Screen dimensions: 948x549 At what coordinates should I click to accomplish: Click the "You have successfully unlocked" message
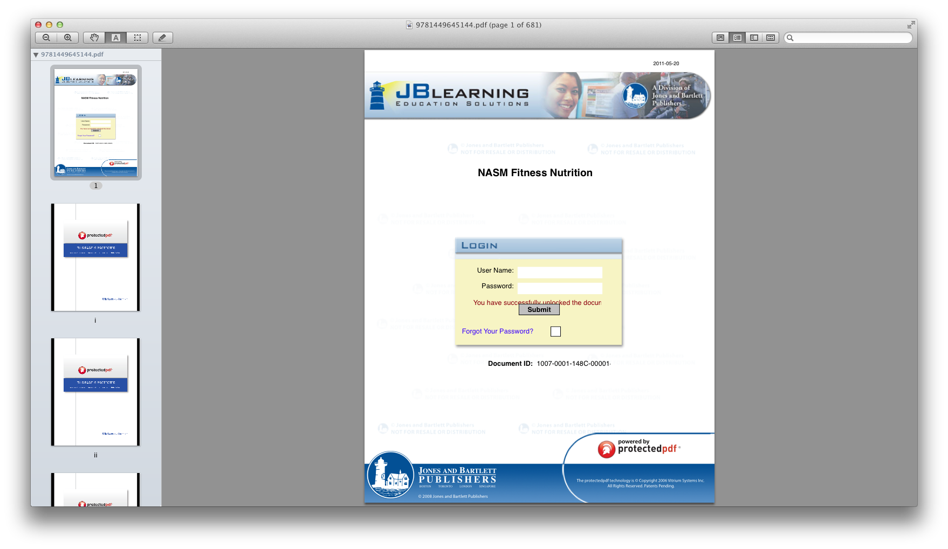[537, 303]
